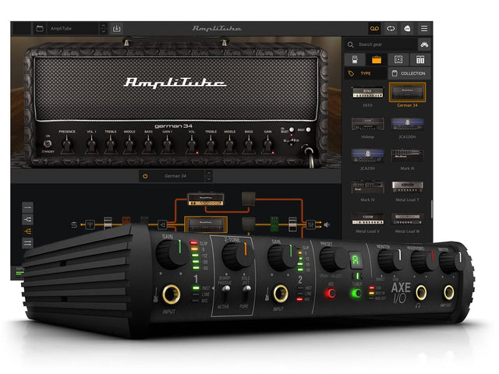Flip the ON/Standby switch on the amp
Screen dimensions: 499x374
[48, 143]
